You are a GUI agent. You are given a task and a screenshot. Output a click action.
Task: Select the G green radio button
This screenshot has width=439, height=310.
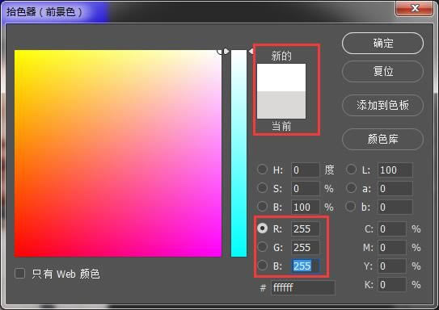pos(262,247)
